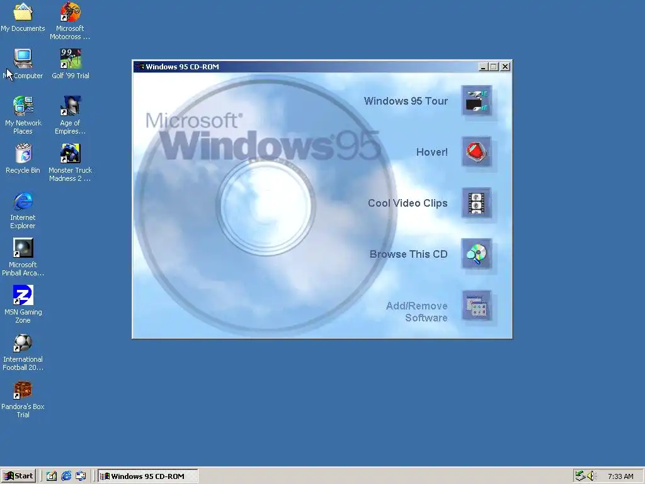Close the Windows 95 CD-ROM window

[x=505, y=67]
